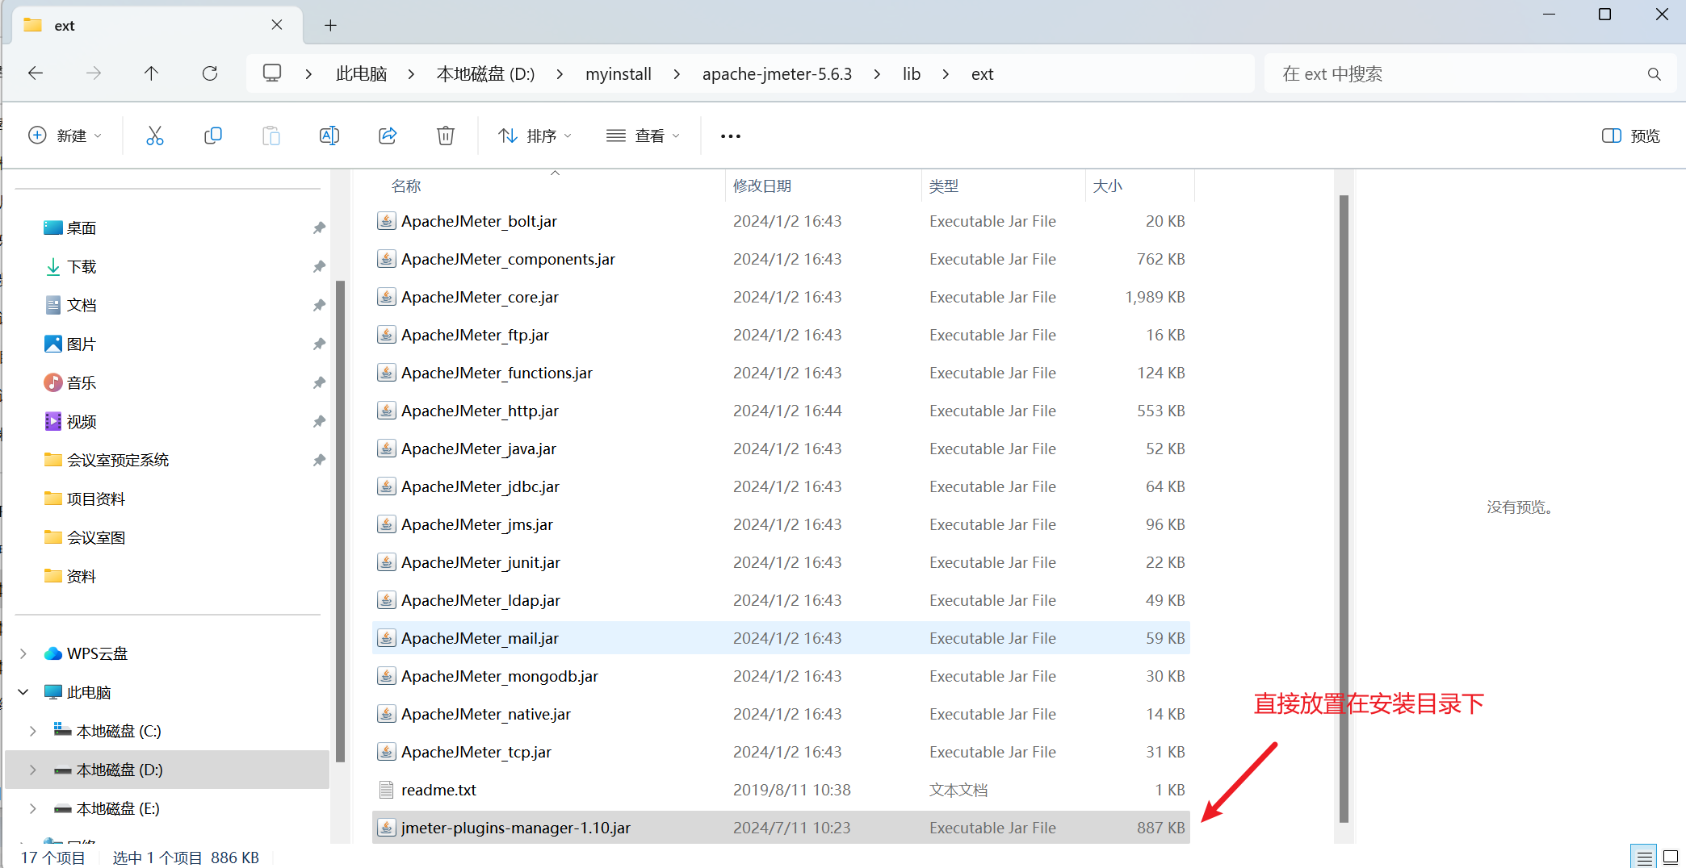This screenshot has width=1686, height=868.
Task: Open the Desktop (桌面) quick access item
Action: click(x=82, y=228)
